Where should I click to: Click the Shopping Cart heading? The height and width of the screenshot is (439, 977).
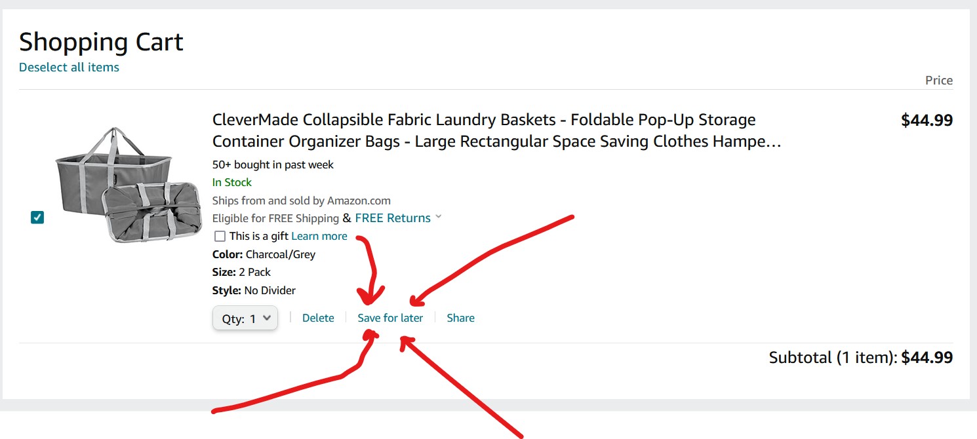click(x=101, y=43)
